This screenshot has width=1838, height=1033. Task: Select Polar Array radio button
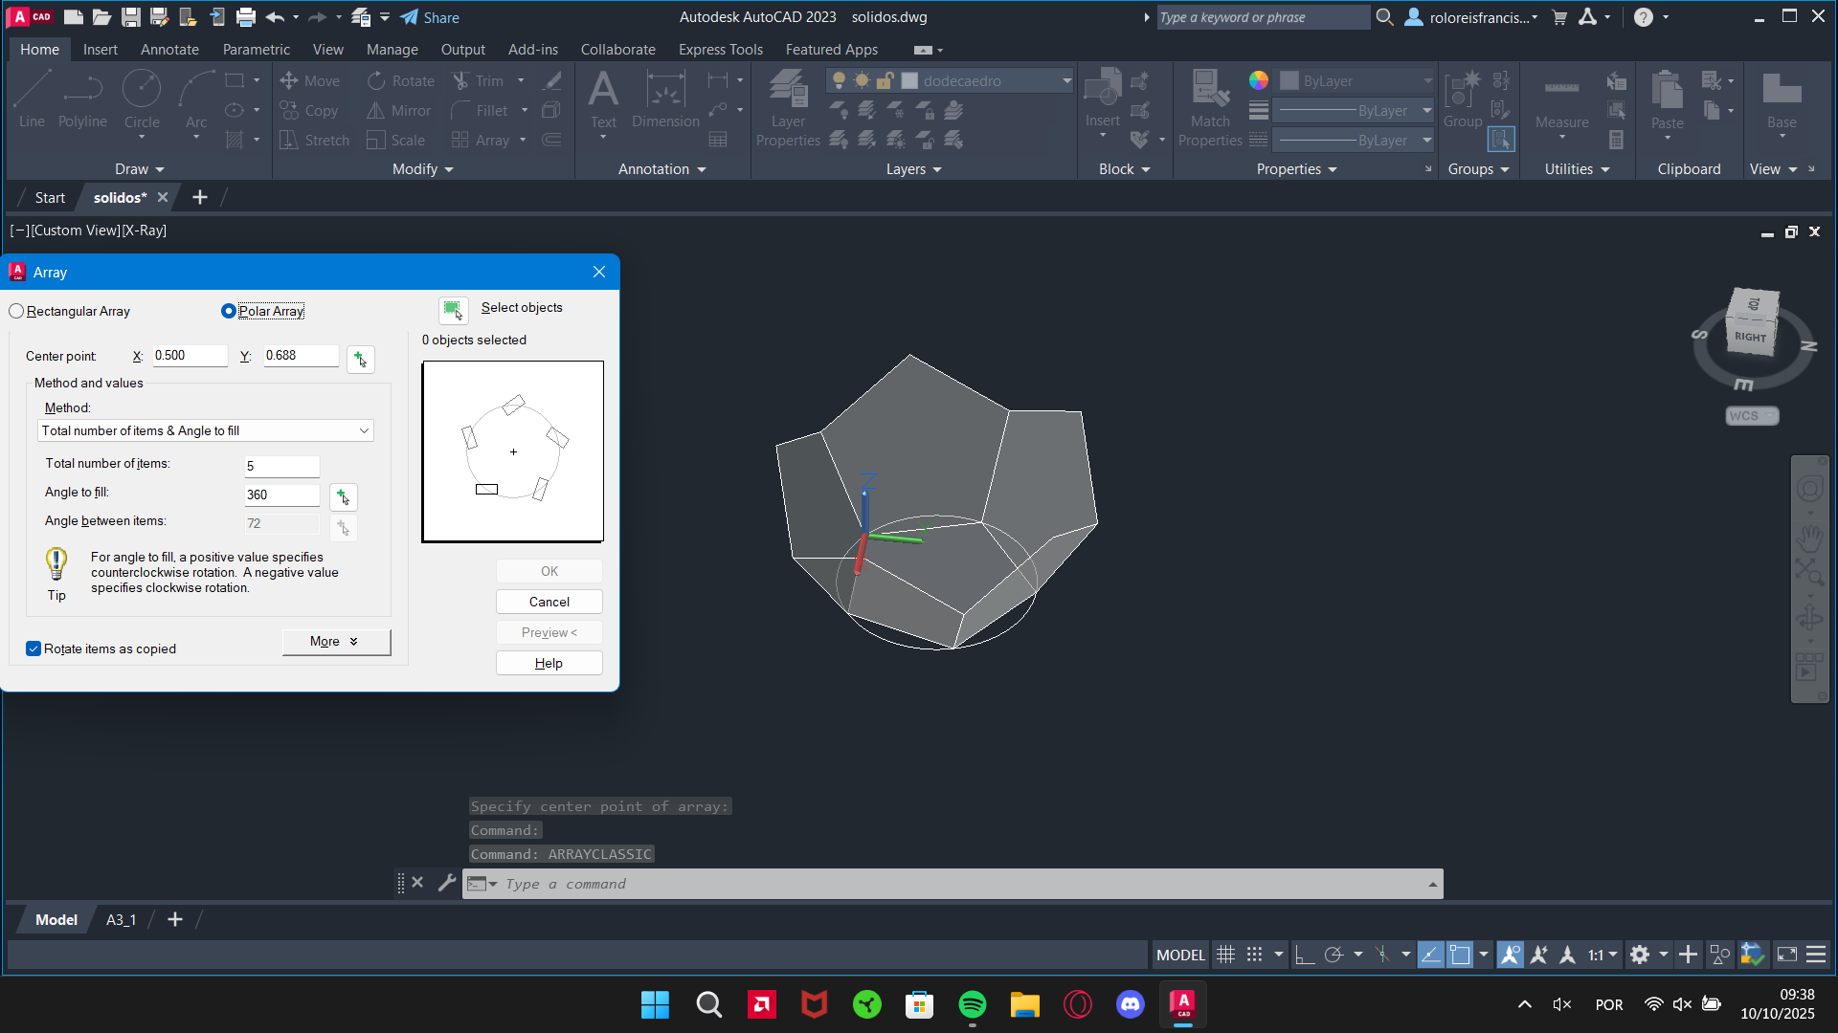pyautogui.click(x=228, y=311)
